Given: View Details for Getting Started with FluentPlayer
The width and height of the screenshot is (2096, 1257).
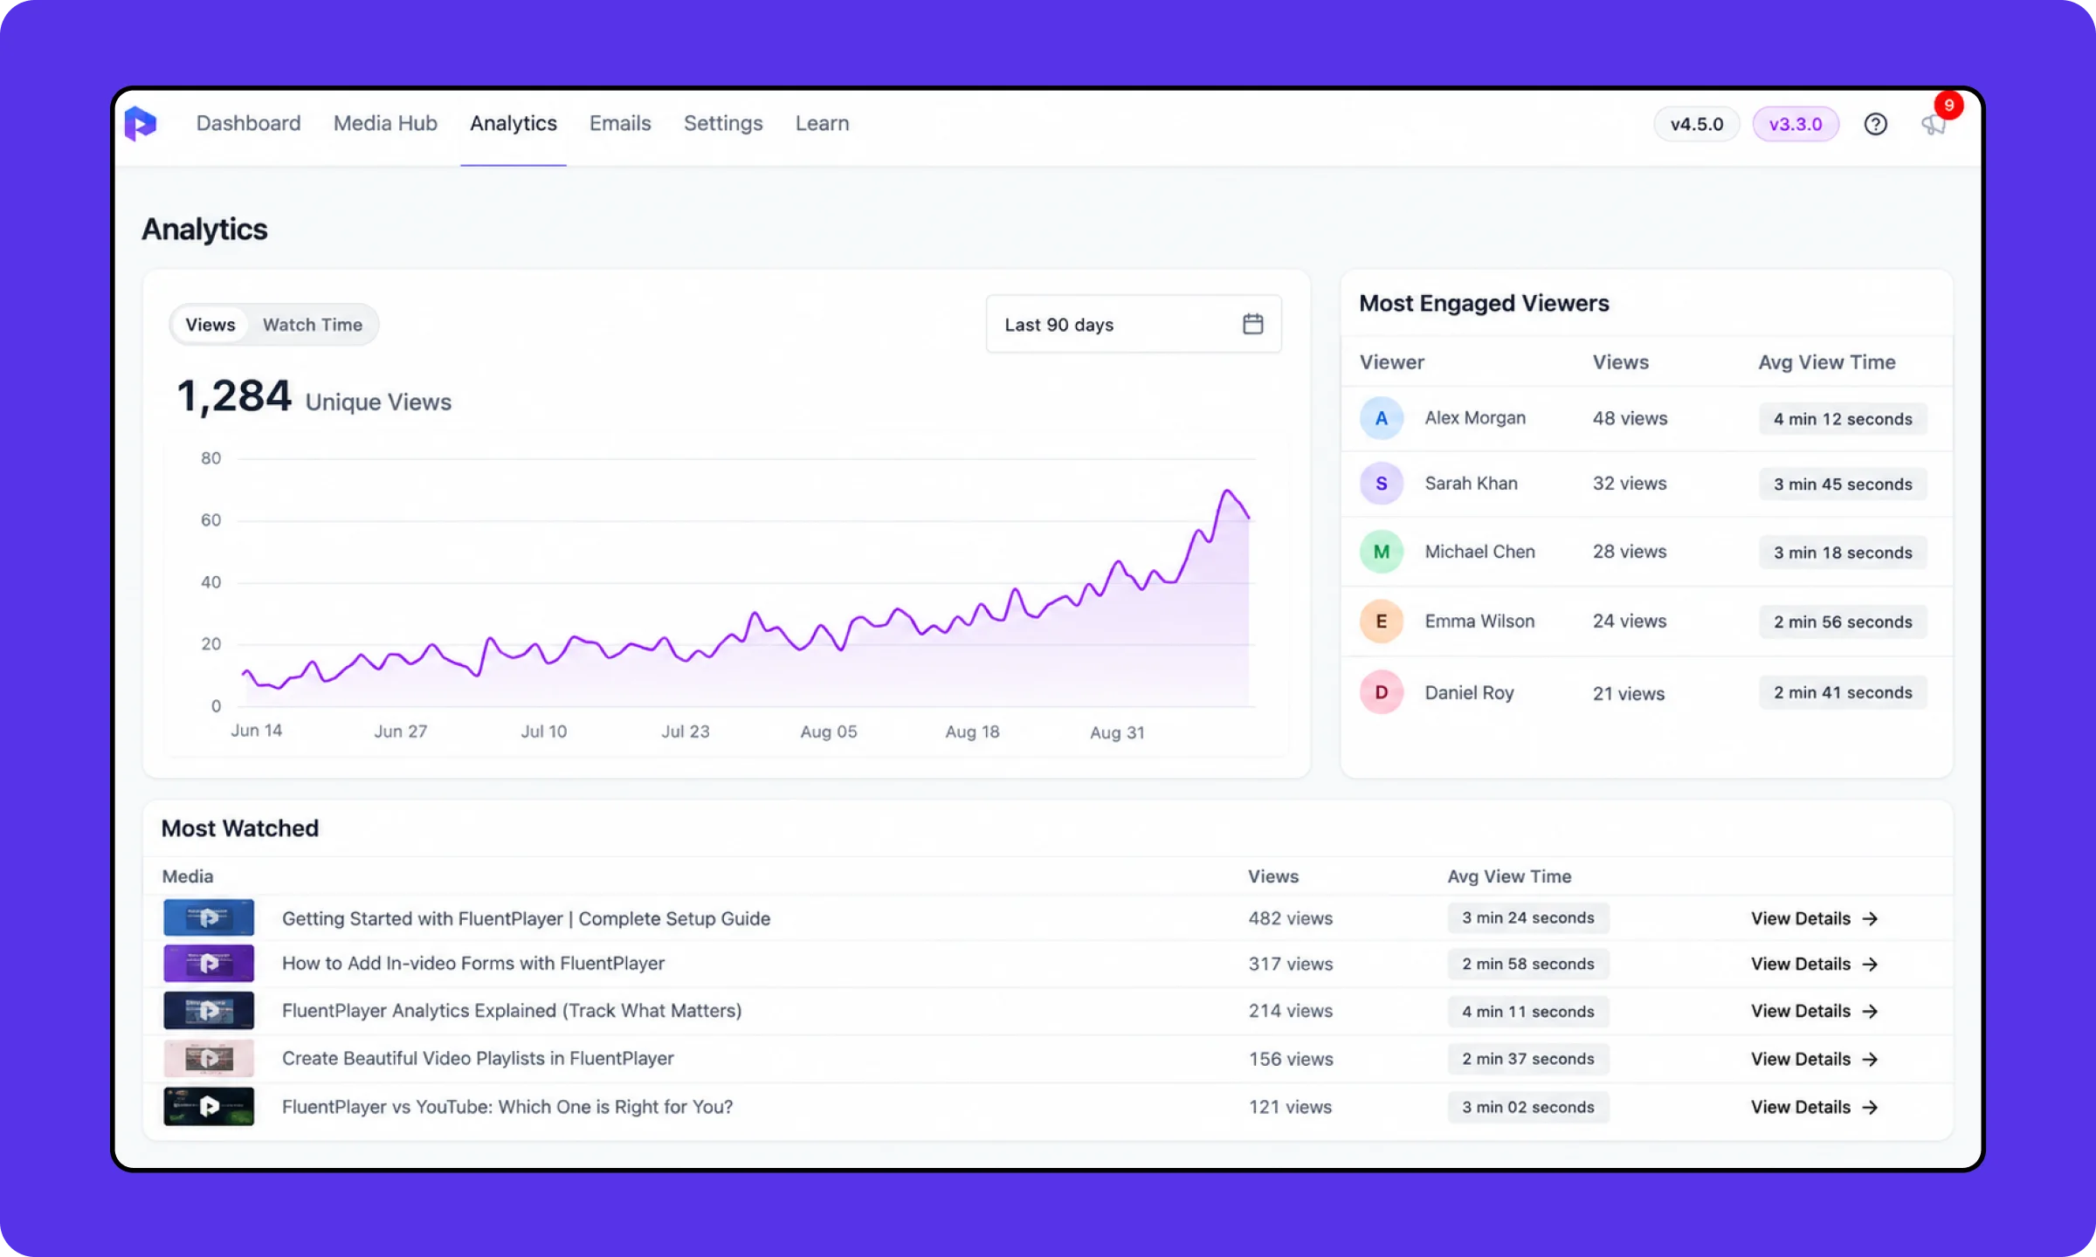Looking at the screenshot, I should (x=1814, y=918).
